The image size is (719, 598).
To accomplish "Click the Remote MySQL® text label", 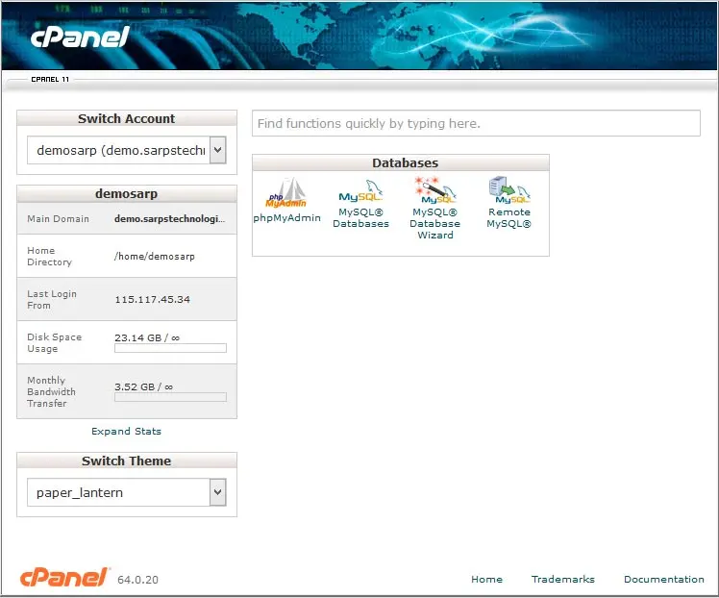I will click(509, 218).
